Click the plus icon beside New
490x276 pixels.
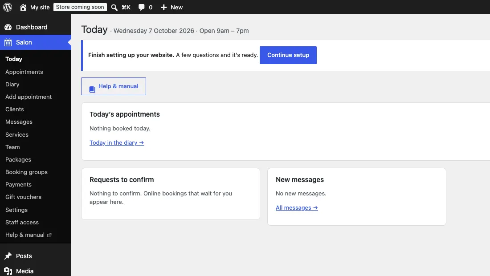pyautogui.click(x=163, y=8)
